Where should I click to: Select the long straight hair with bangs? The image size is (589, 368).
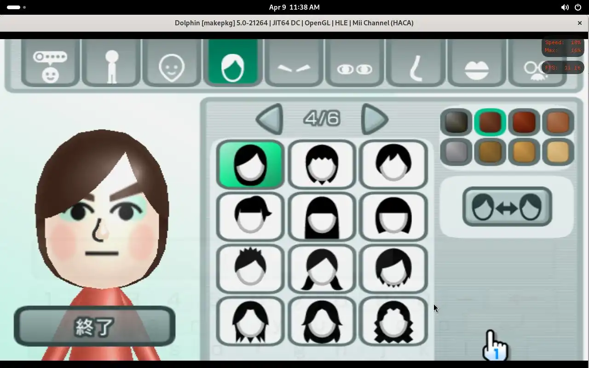[x=322, y=217]
